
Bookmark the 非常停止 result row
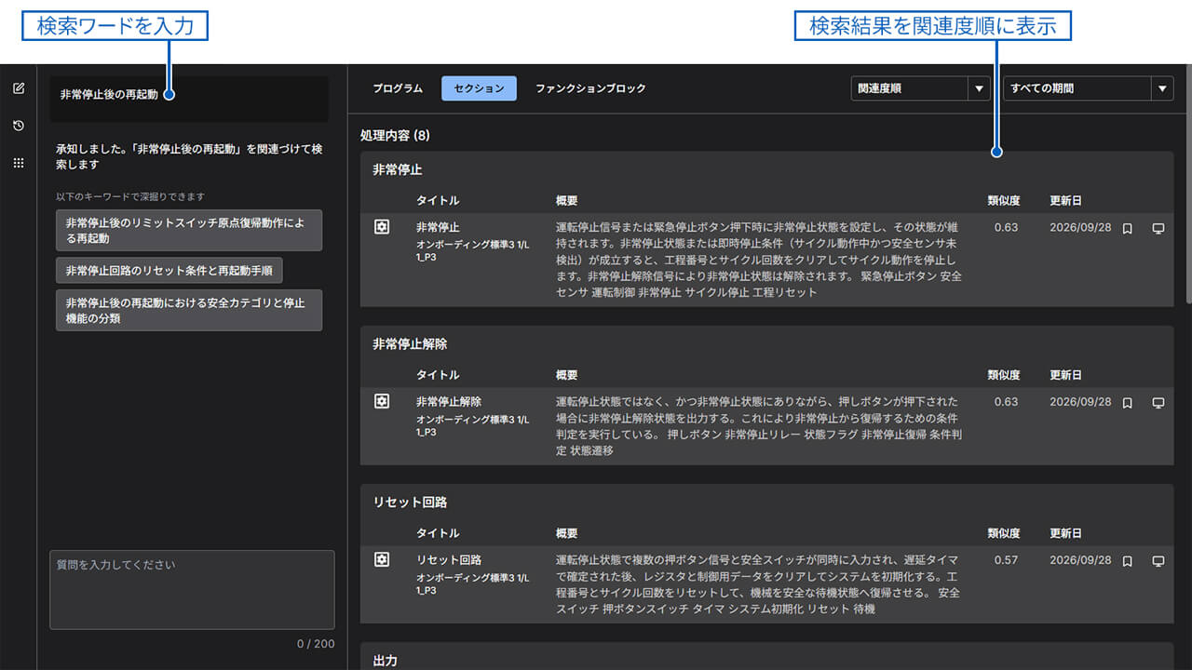[x=1127, y=228]
